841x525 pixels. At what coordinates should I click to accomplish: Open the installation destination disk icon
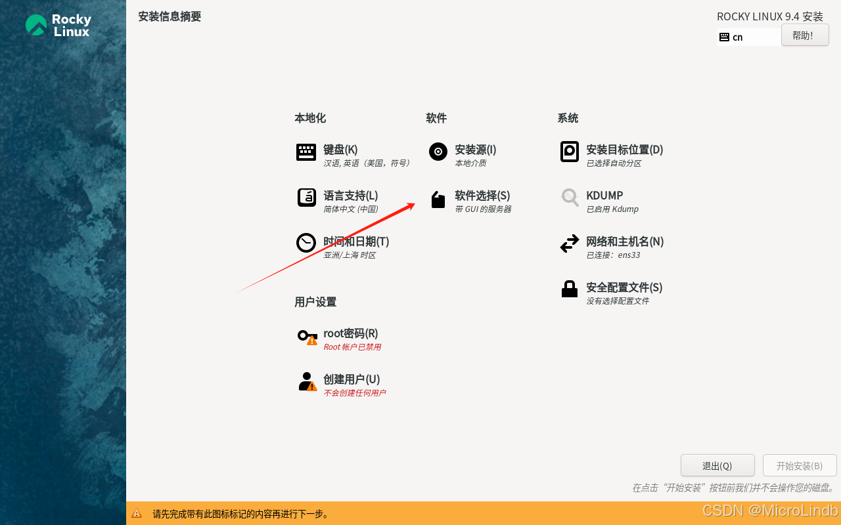tap(570, 152)
